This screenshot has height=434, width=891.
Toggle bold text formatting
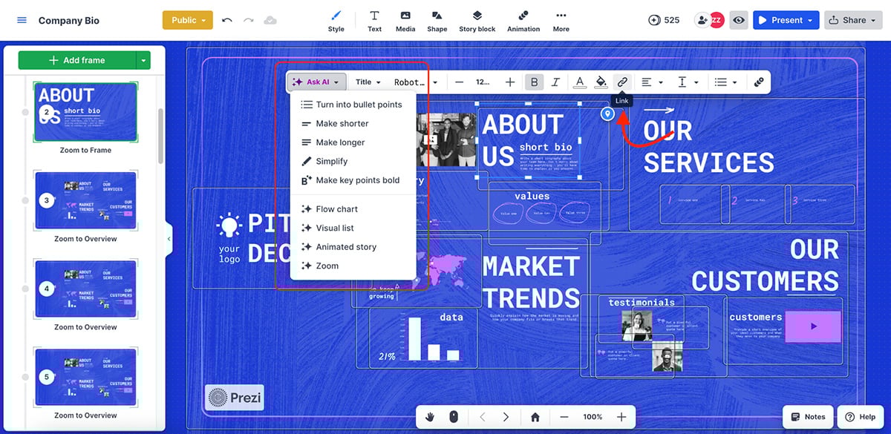click(x=534, y=82)
